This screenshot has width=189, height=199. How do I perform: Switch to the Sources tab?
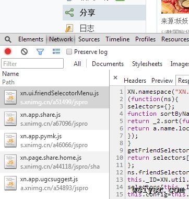coord(89,39)
